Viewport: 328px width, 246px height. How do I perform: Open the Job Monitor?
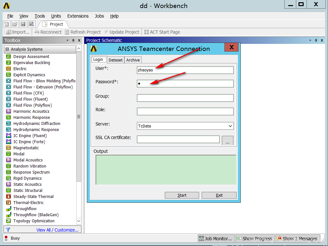pyautogui.click(x=216, y=239)
